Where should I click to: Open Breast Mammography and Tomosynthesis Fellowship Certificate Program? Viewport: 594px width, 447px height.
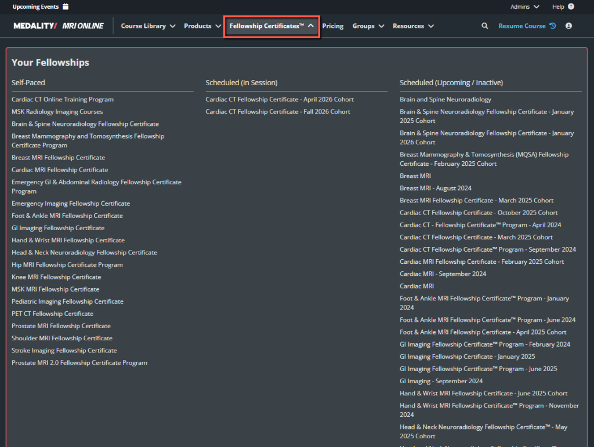coord(88,140)
